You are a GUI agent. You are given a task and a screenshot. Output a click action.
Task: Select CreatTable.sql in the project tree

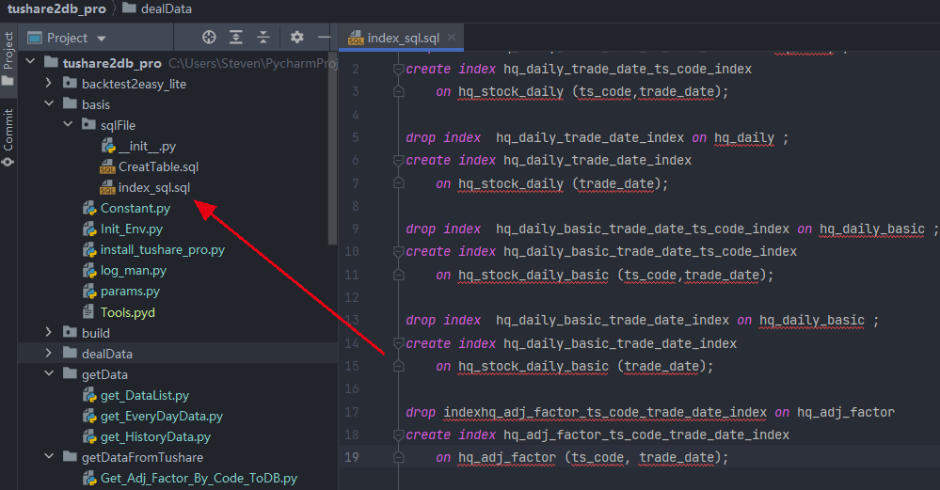pyautogui.click(x=158, y=166)
